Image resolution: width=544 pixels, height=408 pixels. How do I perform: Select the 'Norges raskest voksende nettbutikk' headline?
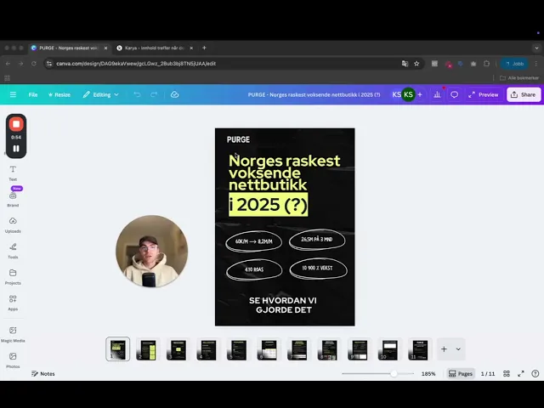point(284,173)
